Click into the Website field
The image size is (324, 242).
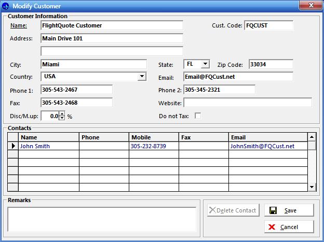click(x=248, y=103)
